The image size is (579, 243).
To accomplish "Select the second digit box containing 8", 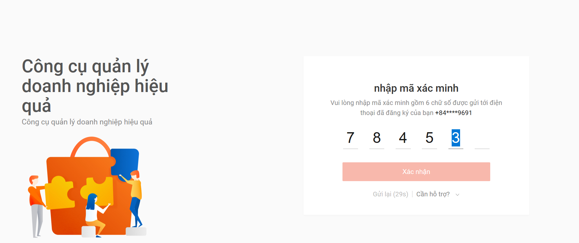I will coord(376,138).
